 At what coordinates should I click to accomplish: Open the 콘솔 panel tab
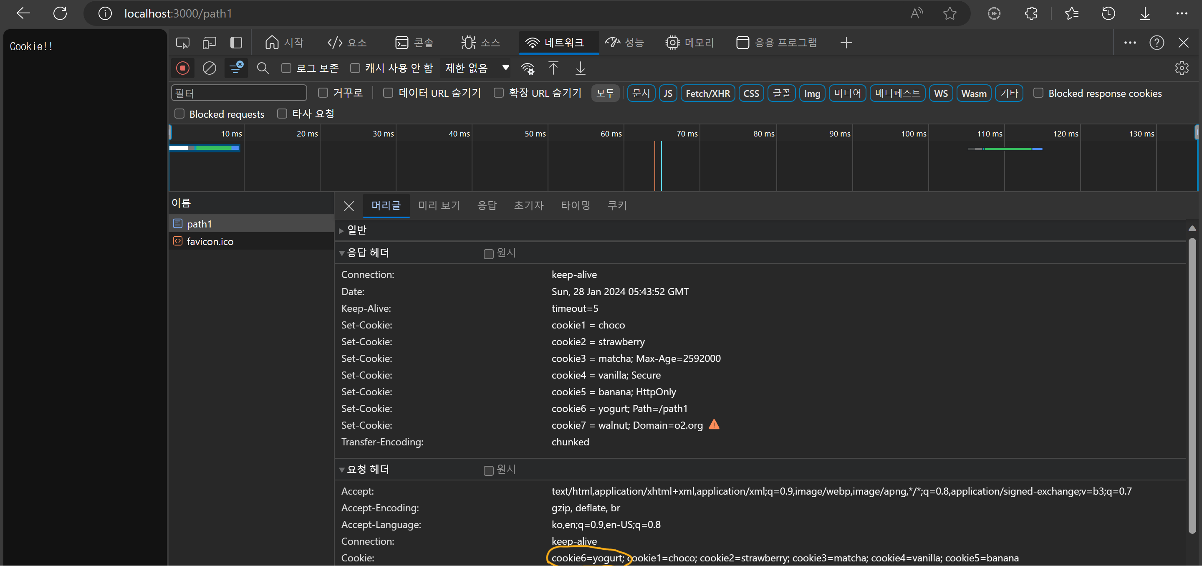414,43
